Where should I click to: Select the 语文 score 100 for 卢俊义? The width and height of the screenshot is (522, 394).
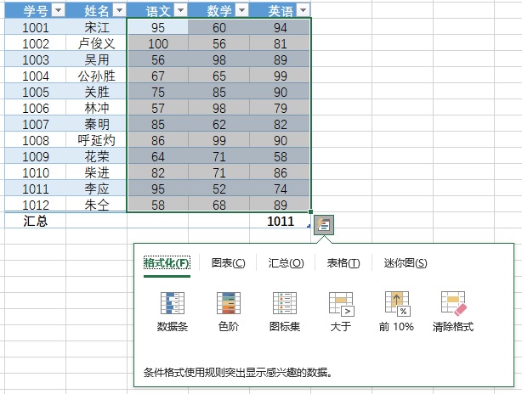click(x=158, y=43)
